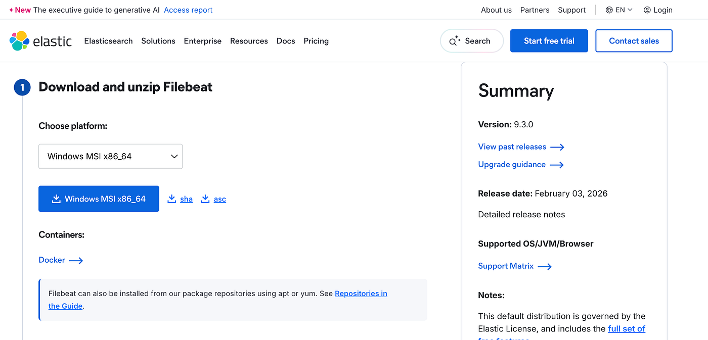Viewport: 708px width, 340px height.
Task: Open the Partners link
Action: click(535, 10)
